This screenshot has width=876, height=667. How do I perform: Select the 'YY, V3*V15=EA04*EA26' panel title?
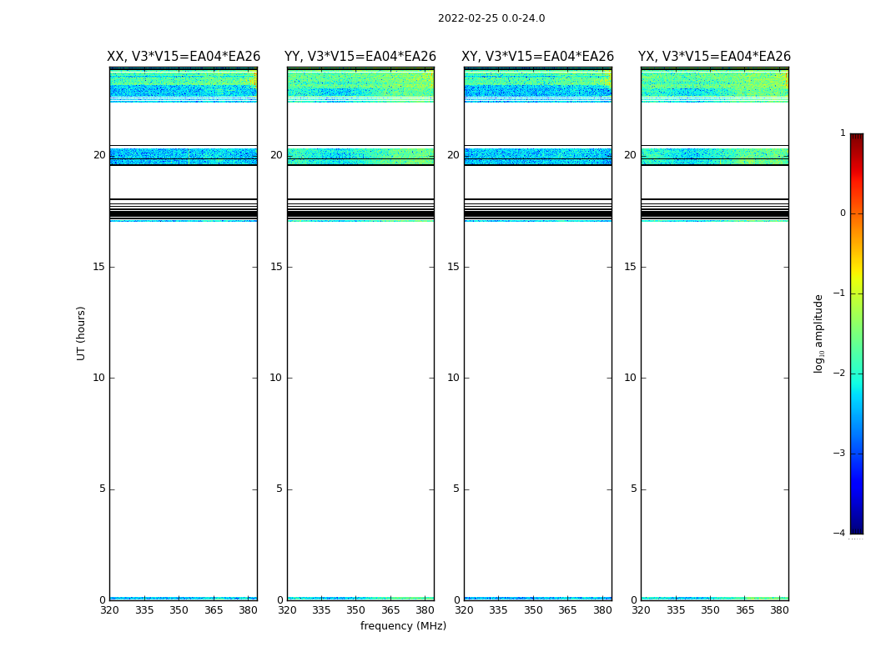(360, 57)
